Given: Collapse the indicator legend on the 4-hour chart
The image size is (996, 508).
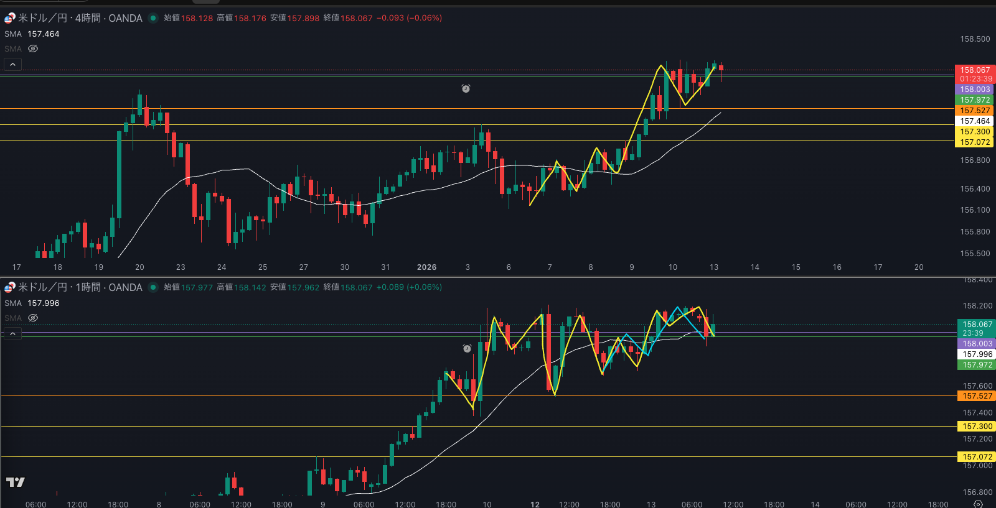Looking at the screenshot, I should pos(12,65).
